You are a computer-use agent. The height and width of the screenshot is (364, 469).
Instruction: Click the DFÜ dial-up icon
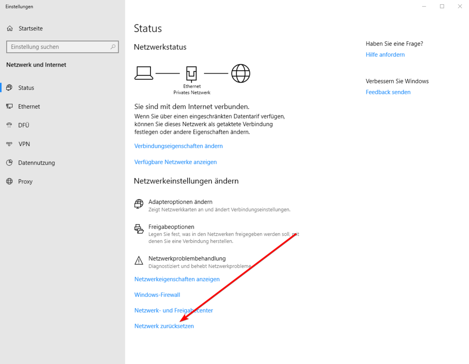pos(9,125)
